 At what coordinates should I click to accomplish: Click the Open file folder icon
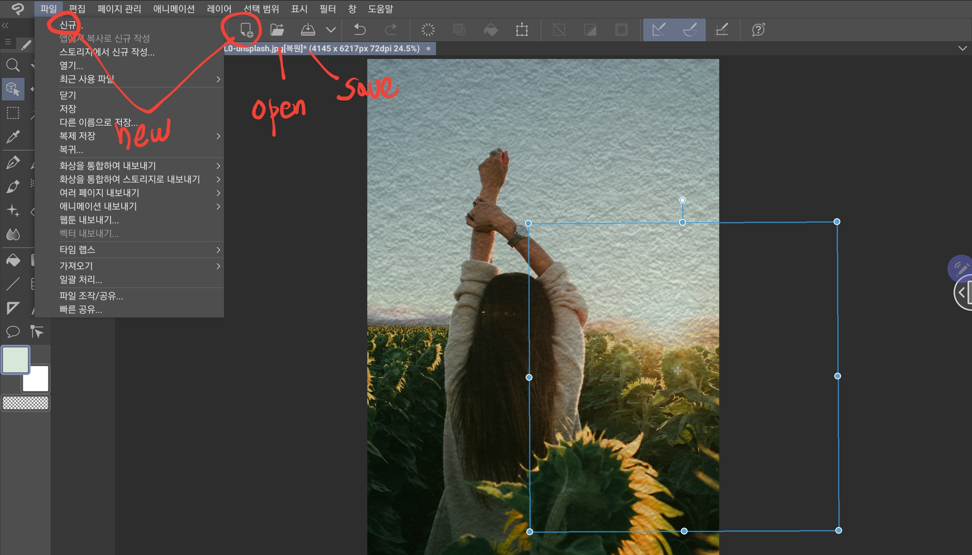(277, 30)
